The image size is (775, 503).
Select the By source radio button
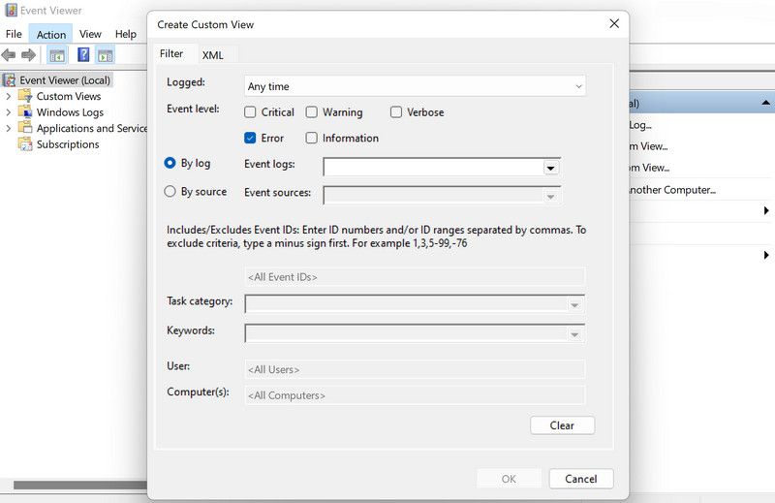(170, 192)
